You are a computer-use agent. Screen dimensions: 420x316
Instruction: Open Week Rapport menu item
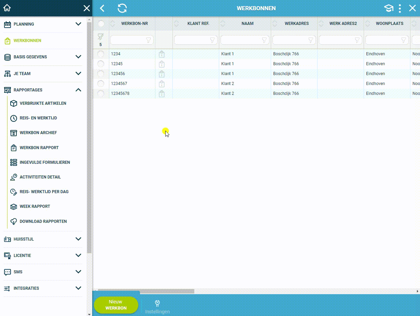tap(35, 206)
